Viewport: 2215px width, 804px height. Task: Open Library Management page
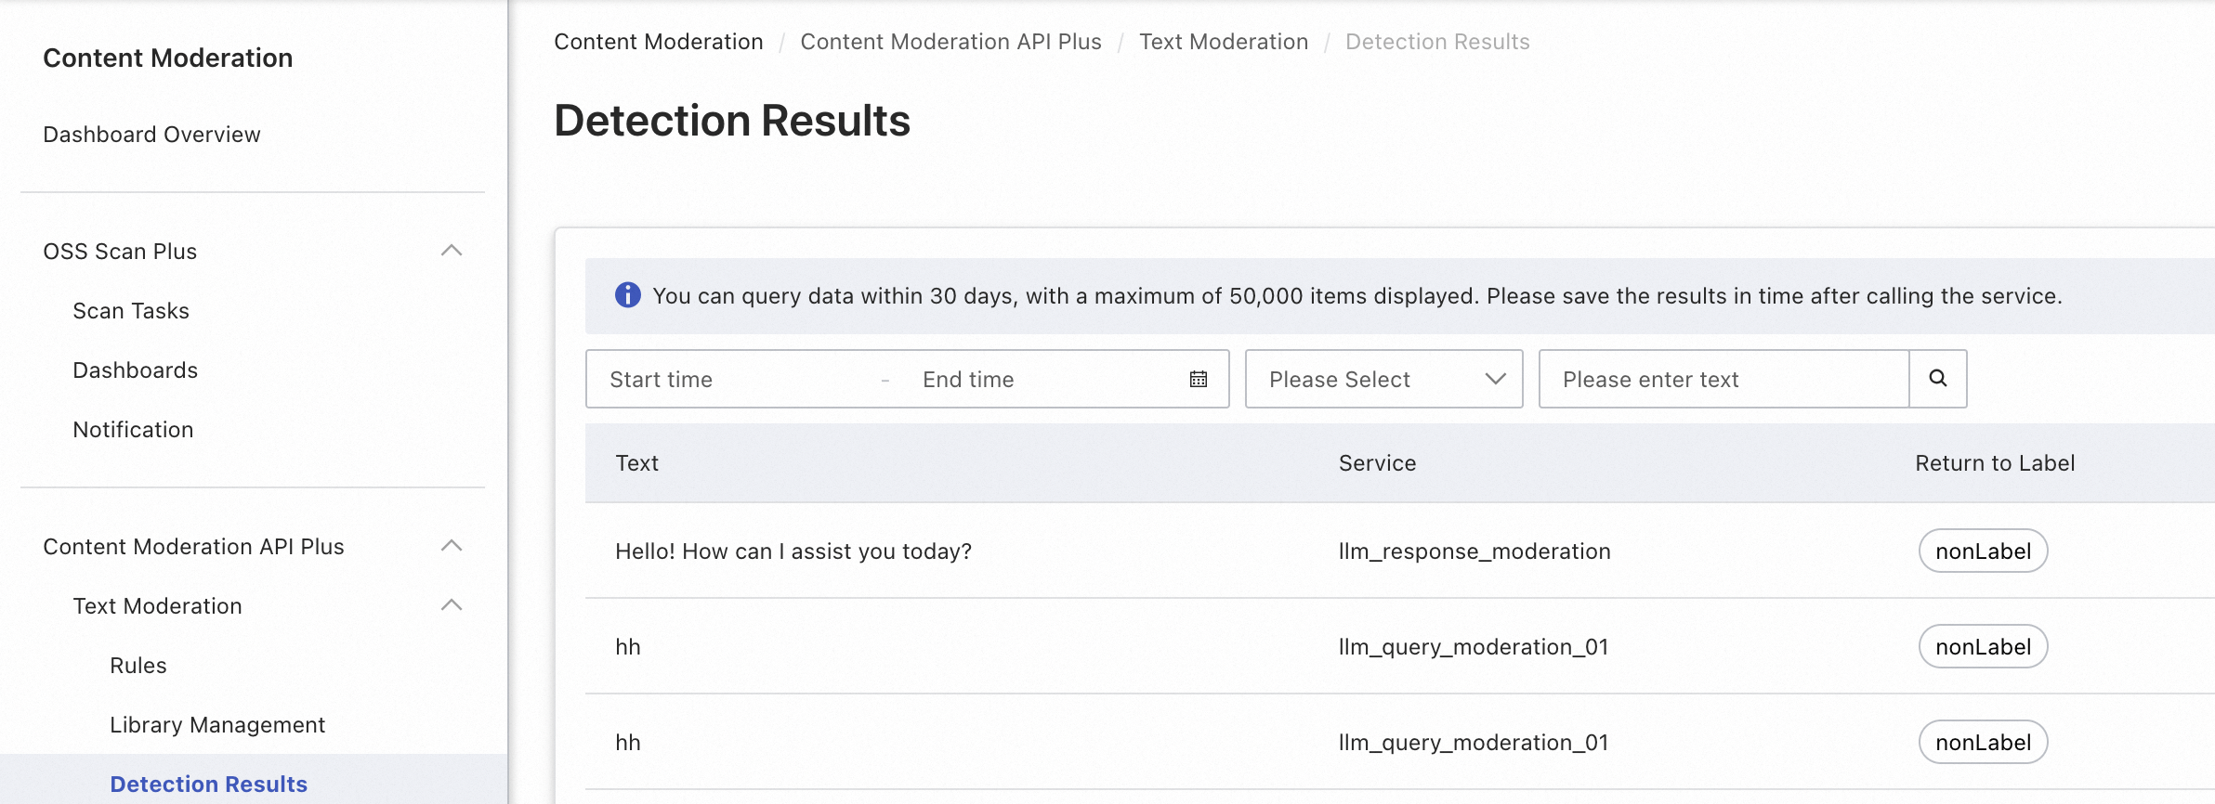[217, 725]
